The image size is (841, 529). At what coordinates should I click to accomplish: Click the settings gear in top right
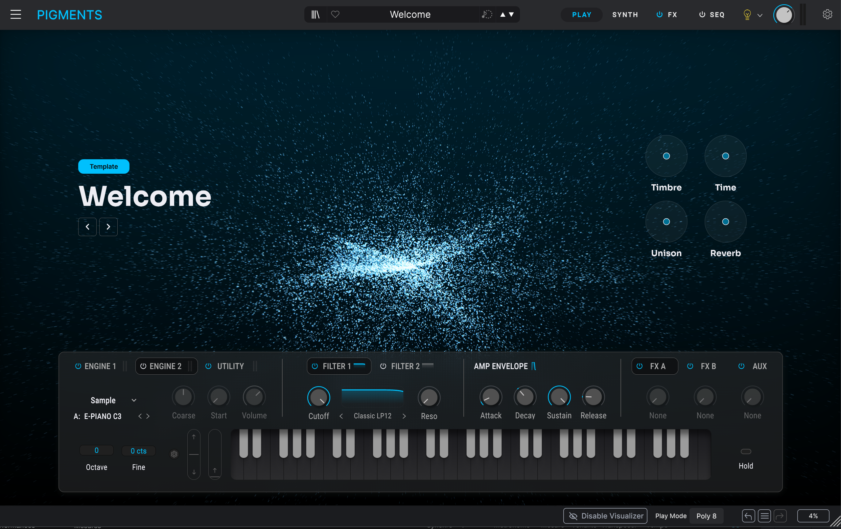pyautogui.click(x=827, y=15)
